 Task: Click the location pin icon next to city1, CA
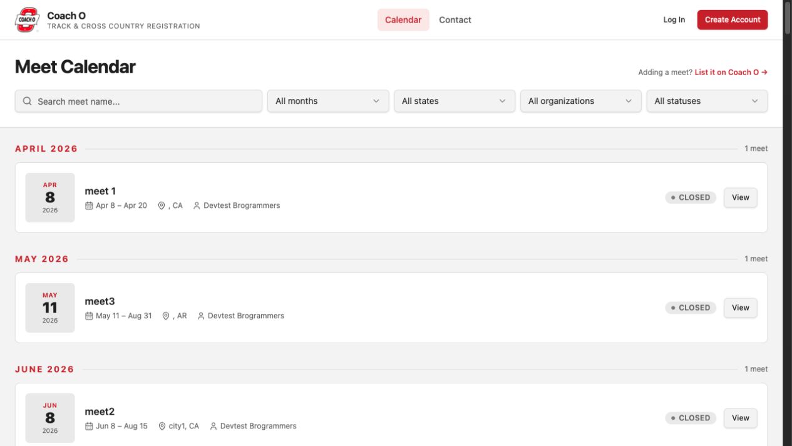(162, 426)
